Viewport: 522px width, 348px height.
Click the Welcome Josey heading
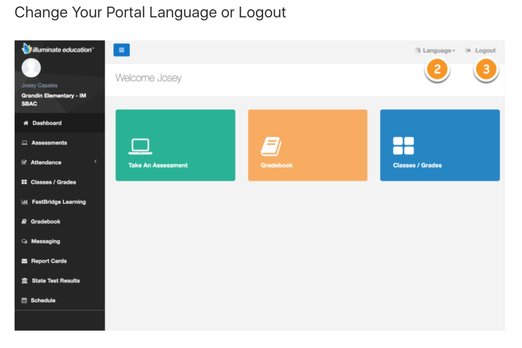pyautogui.click(x=148, y=78)
